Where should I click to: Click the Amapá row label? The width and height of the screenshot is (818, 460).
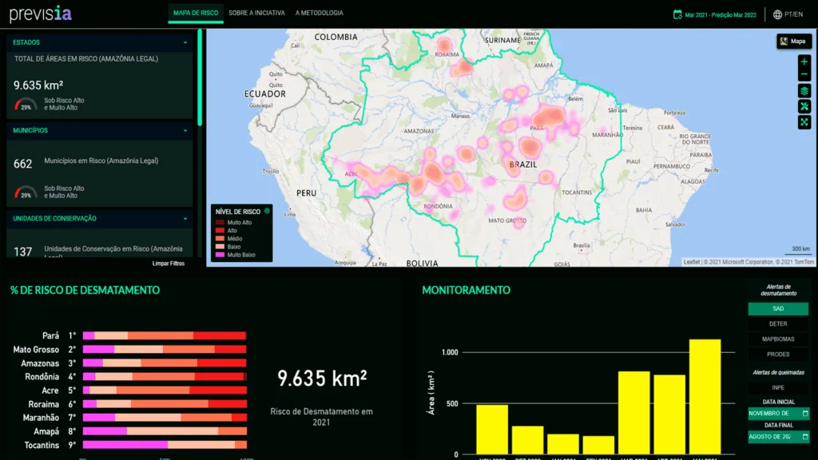tap(46, 432)
